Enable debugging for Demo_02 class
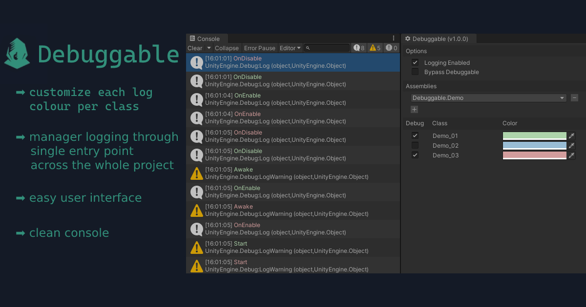The height and width of the screenshot is (307, 586). [x=415, y=145]
